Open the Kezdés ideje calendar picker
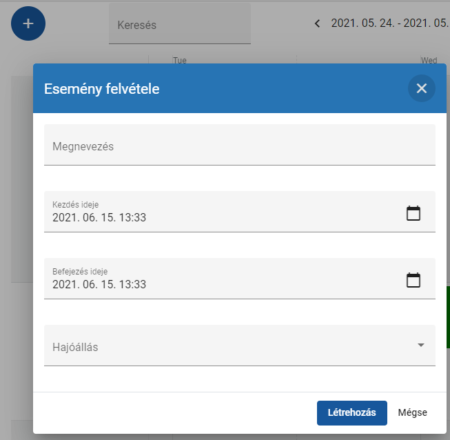Image resolution: width=450 pixels, height=440 pixels. coord(413,213)
